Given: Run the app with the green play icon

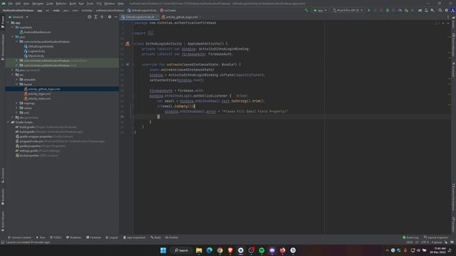Looking at the screenshot, I should pos(369,10).
